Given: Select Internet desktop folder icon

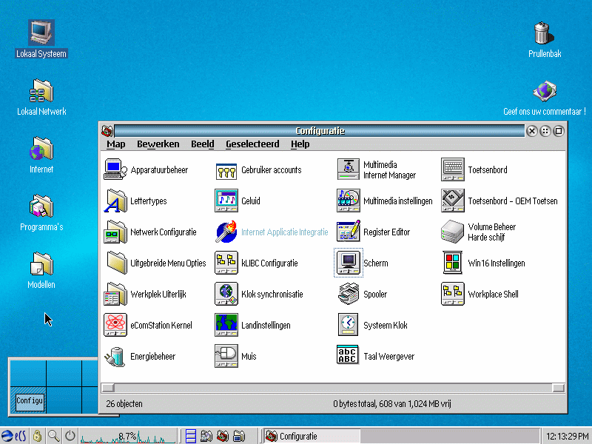Looking at the screenshot, I should click(x=41, y=149).
